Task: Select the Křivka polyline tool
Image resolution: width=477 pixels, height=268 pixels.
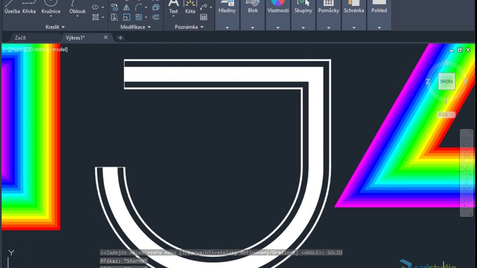Action: click(29, 7)
